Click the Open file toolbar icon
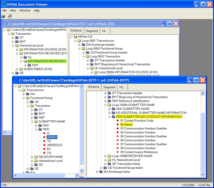This screenshot has height=188, width=214. tap(3, 16)
